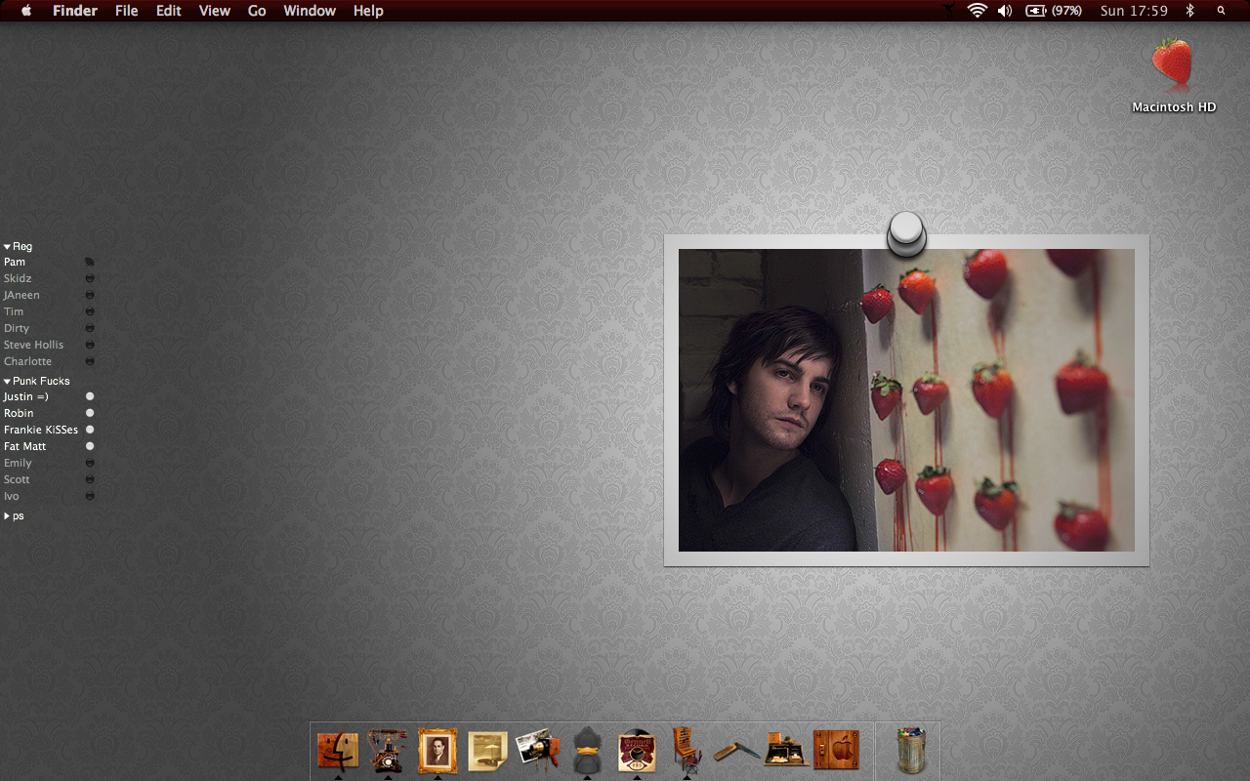Launch the vintage camera photos Dock icon
This screenshot has height=781, width=1250.
click(x=537, y=751)
